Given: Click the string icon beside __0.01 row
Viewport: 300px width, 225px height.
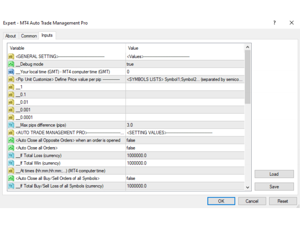Looking at the screenshot, I should (x=11, y=102).
